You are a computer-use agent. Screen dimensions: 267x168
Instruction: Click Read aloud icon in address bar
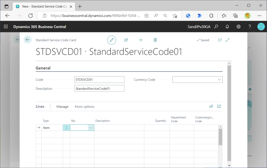[156, 16]
